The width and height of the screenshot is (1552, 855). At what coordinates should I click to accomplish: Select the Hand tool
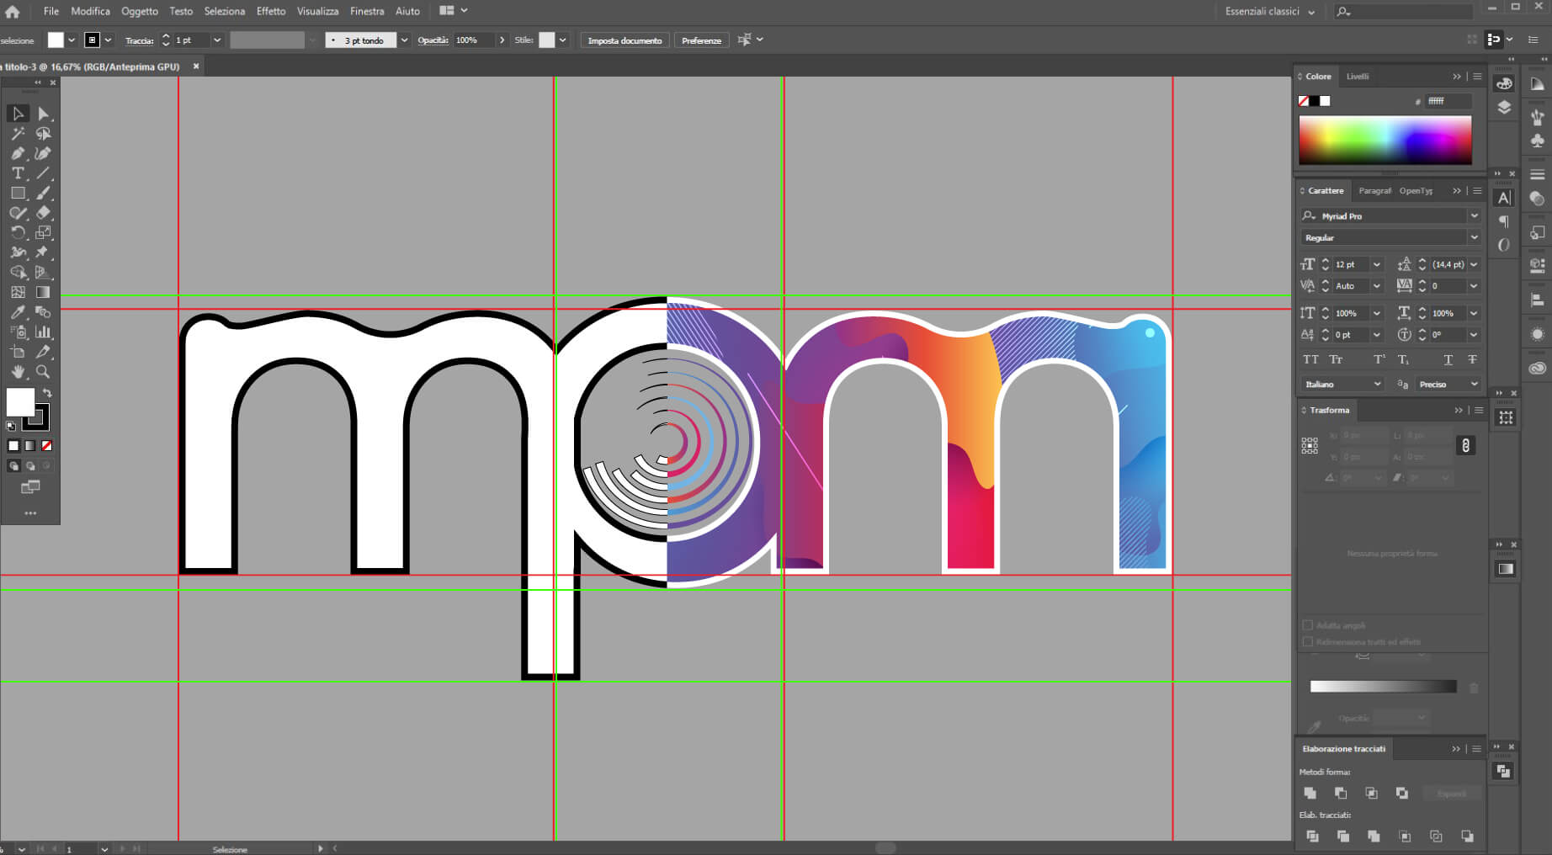18,372
